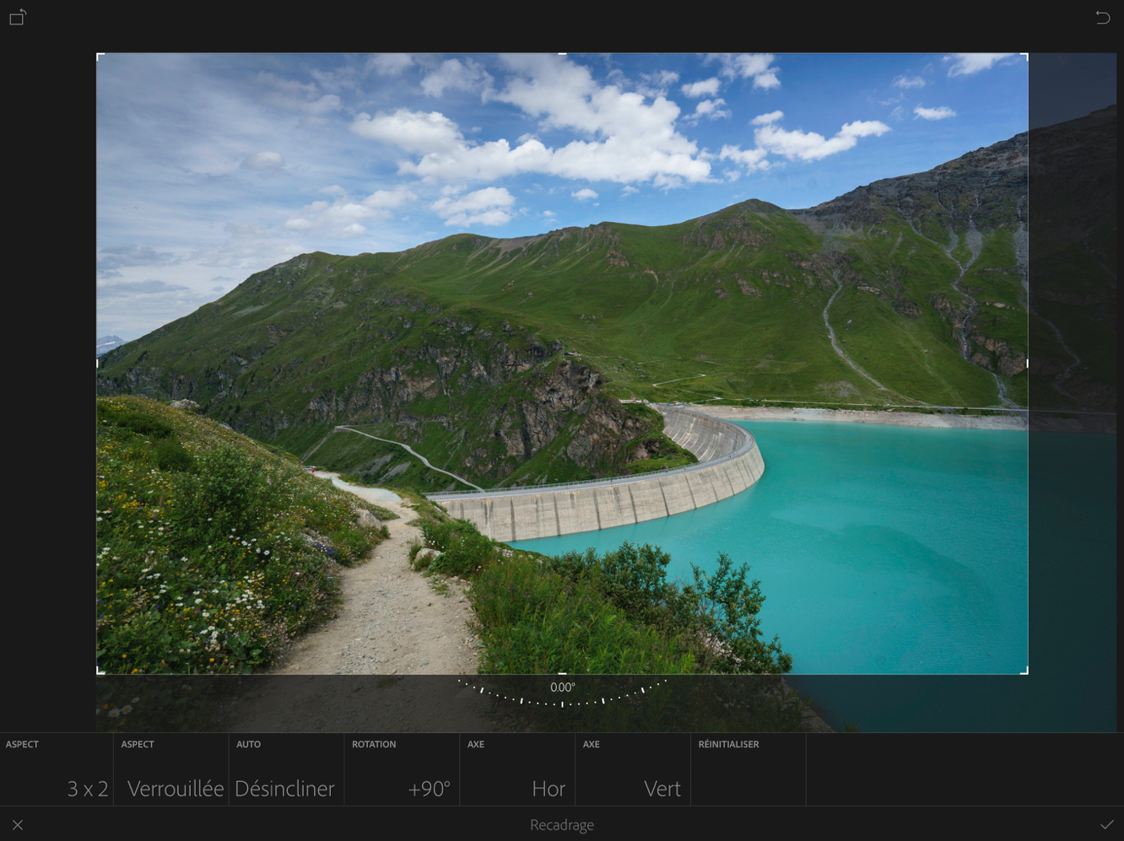
Task: Click the Recadrage mode label
Action: coord(562,825)
